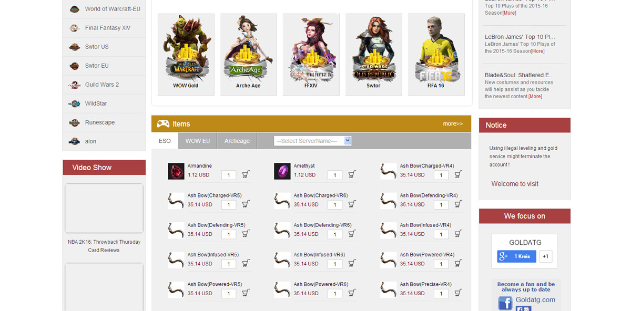
Task: Open the FIFA 16 game tile
Action: coord(436,55)
